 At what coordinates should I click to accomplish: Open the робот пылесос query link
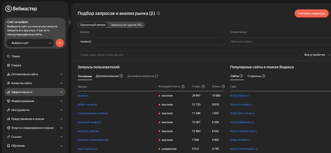pos(87,104)
